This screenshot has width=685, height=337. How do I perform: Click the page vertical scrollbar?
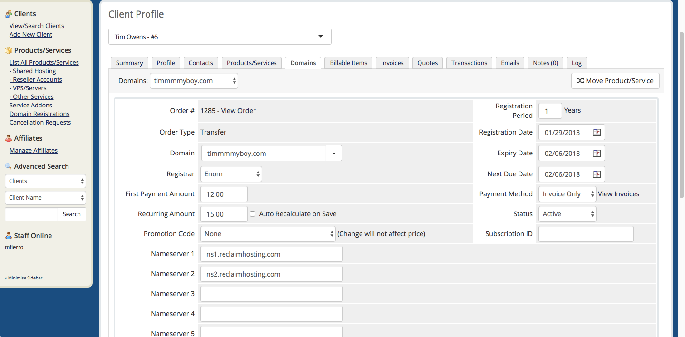tap(681, 114)
